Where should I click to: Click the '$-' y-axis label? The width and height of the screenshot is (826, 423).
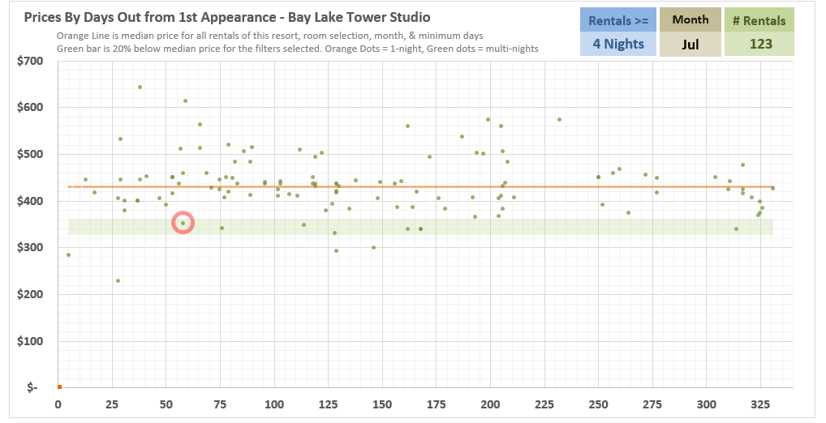click(32, 387)
